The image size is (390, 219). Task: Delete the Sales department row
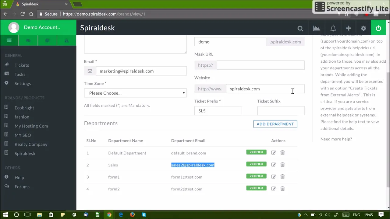[282, 165]
